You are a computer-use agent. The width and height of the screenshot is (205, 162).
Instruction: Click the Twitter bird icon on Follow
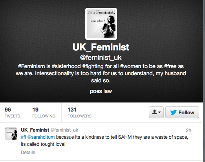tap(174, 112)
